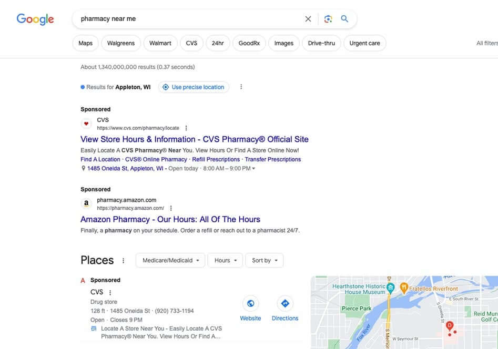Screen dimensions: 498x349
Task: Select the Drive-thru filter chip
Action: 321,43
